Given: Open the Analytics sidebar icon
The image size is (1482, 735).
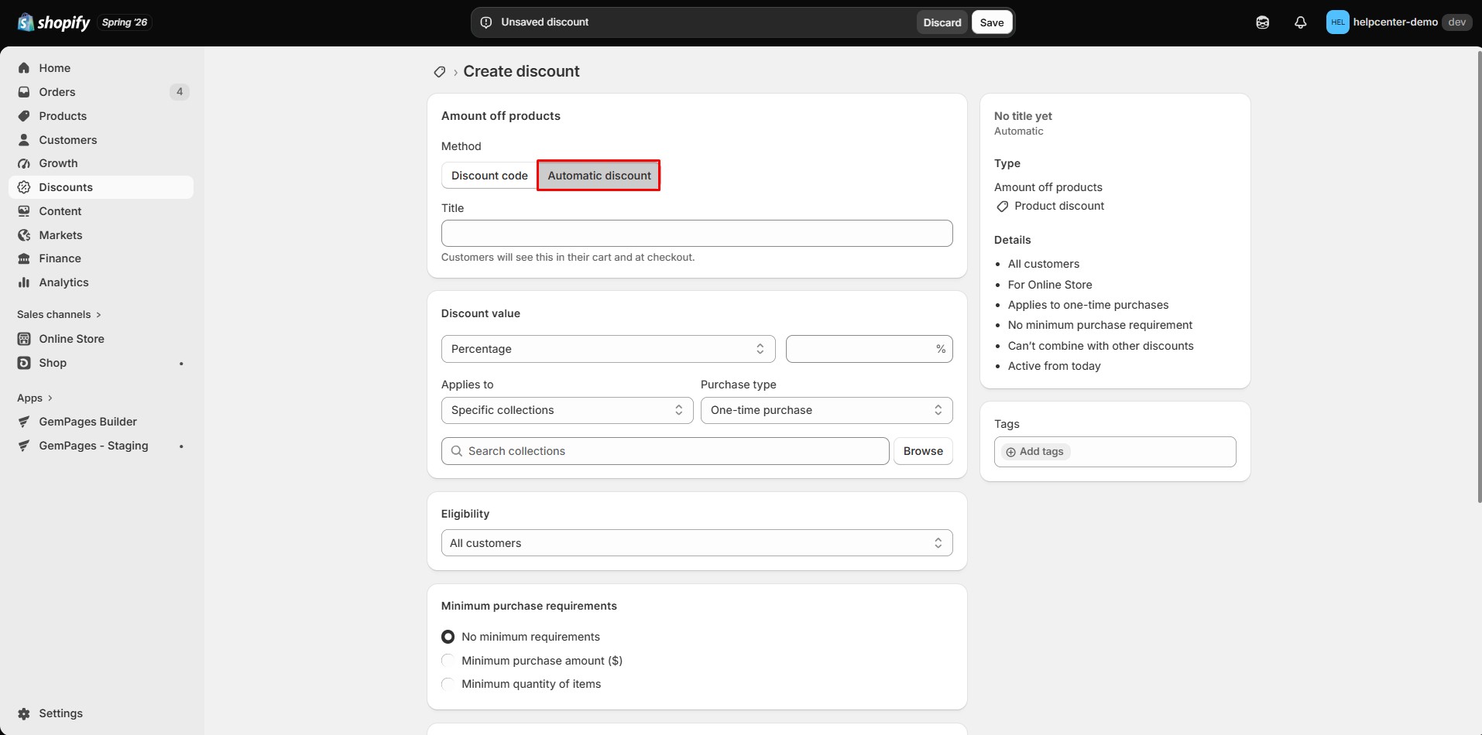Looking at the screenshot, I should pos(24,282).
